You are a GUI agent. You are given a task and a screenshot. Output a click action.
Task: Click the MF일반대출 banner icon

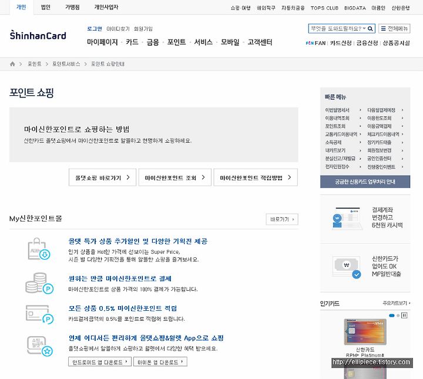coord(347,267)
